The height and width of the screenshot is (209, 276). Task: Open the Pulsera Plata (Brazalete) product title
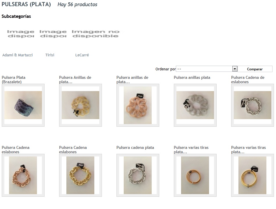coord(14,80)
